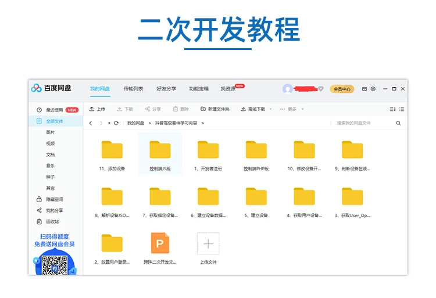Switch to list view icon
This screenshot has height=298, width=436.
[x=402, y=109]
